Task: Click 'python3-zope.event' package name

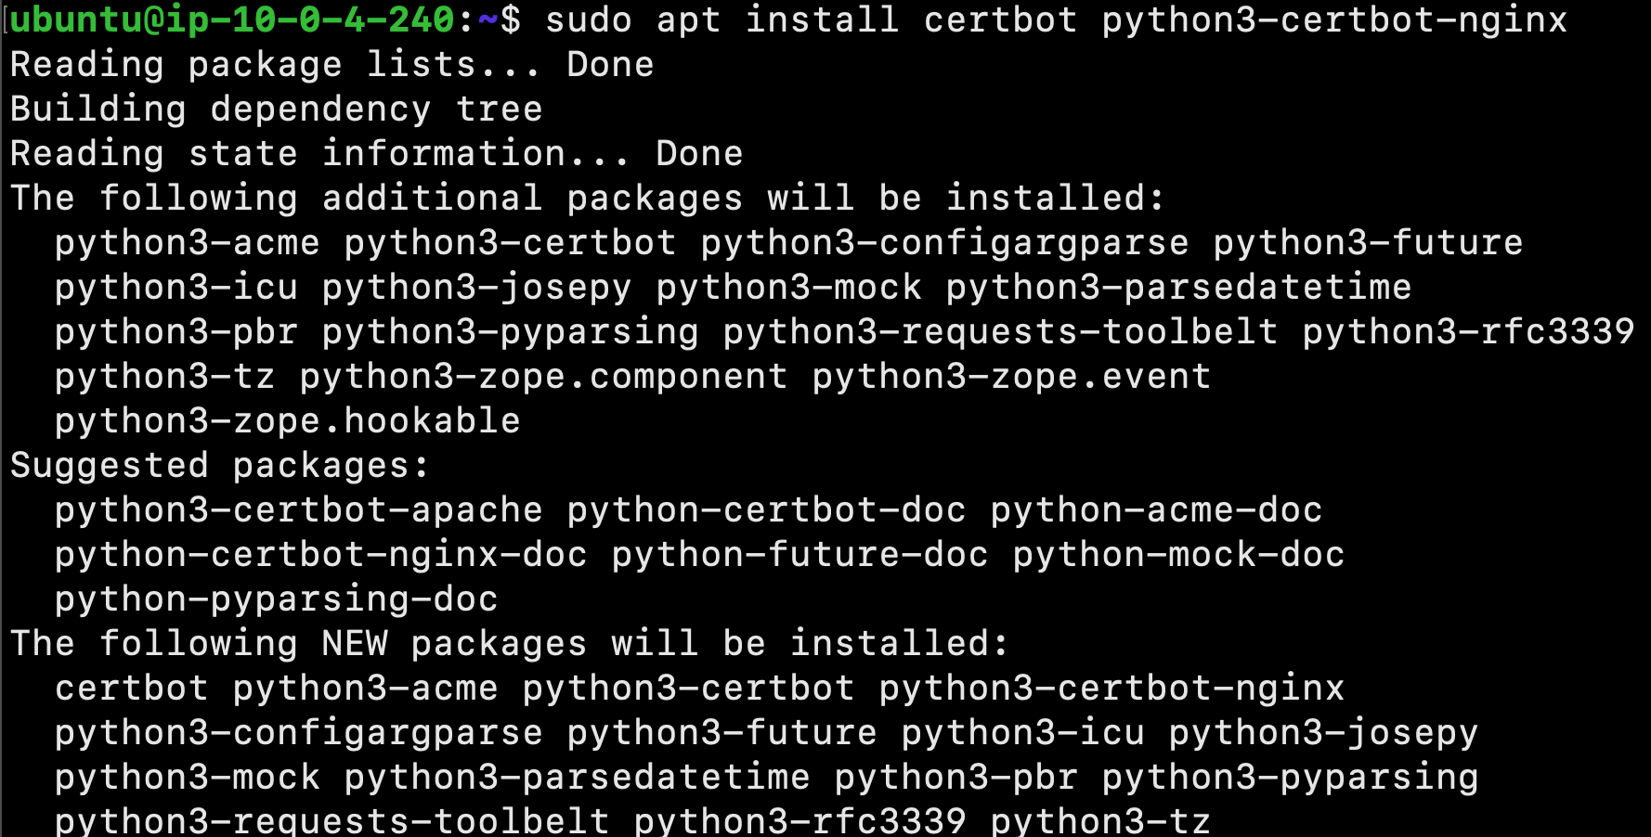Action: pos(1011,376)
